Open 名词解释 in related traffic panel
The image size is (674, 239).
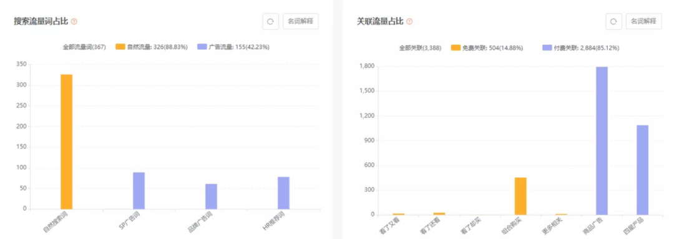pos(643,21)
